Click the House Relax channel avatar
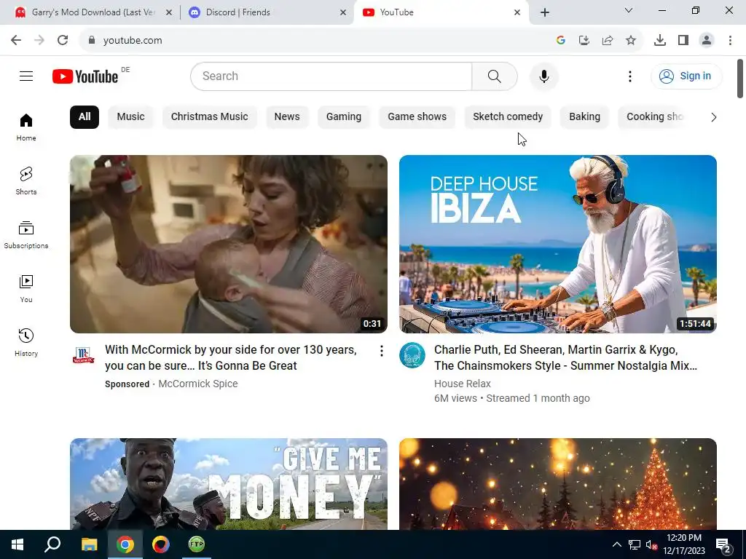Screen dimensions: 746x559 [x=412, y=355]
